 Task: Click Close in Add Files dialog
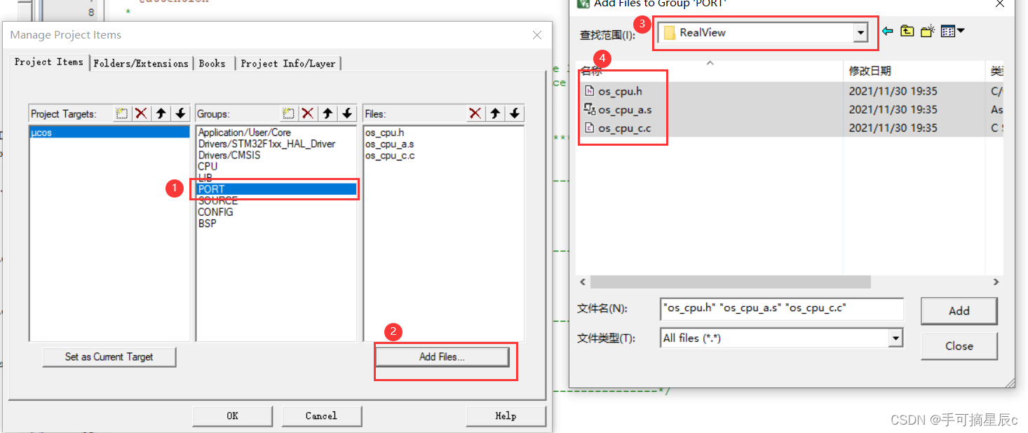pyautogui.click(x=959, y=346)
